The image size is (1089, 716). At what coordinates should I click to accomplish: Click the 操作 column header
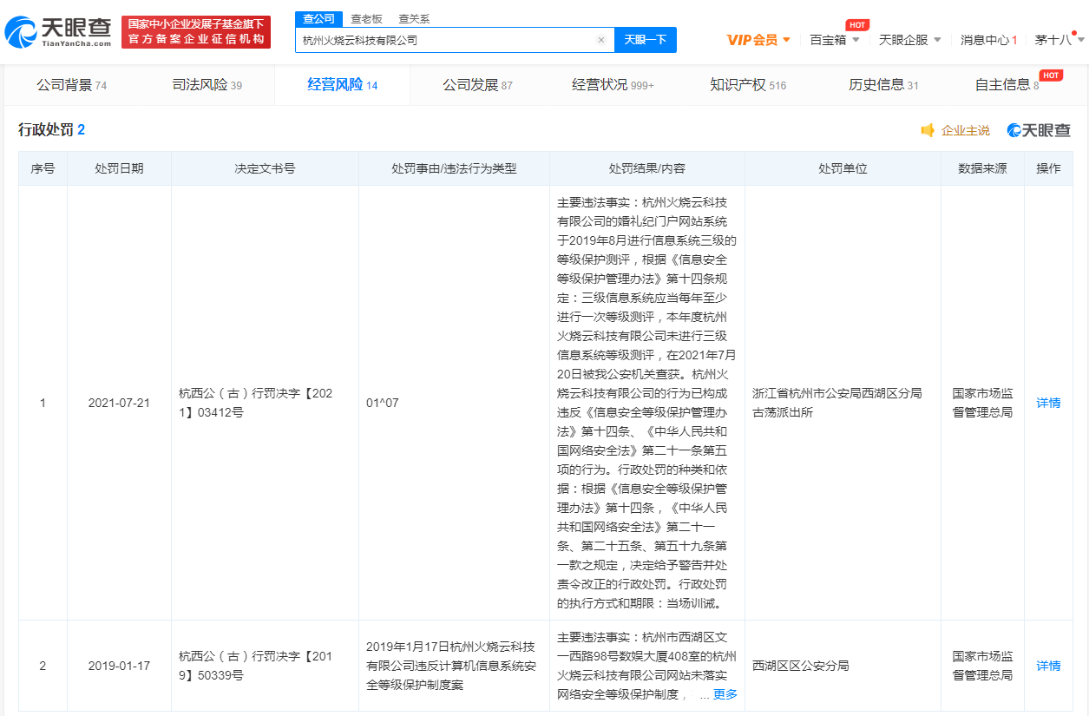click(x=1048, y=168)
